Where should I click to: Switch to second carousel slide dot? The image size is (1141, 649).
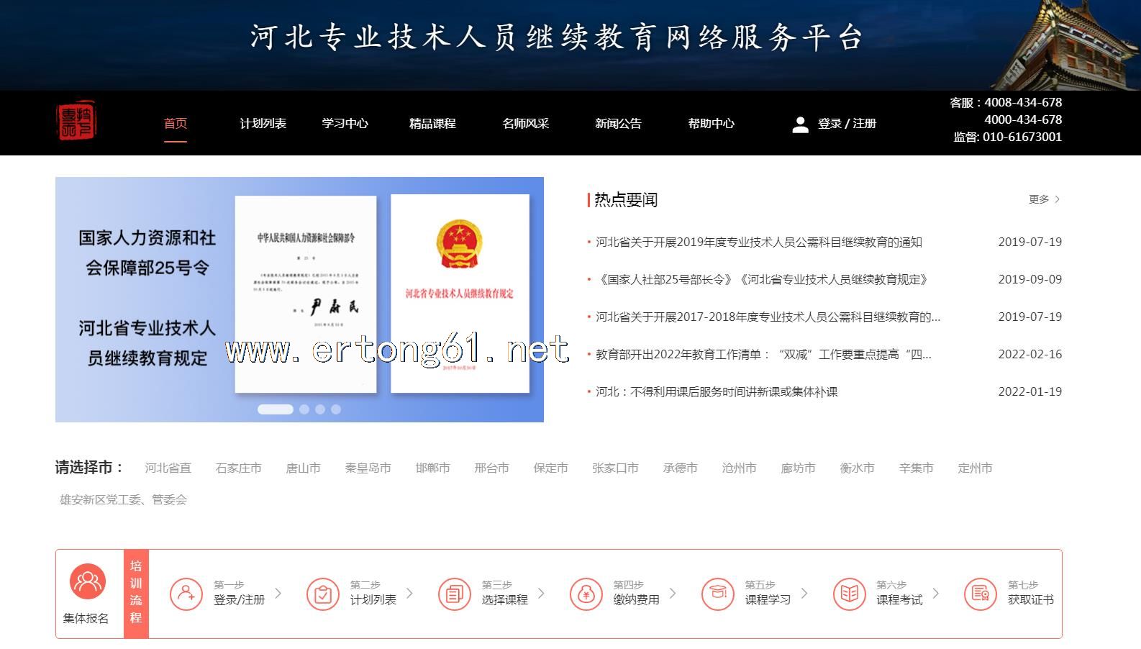tap(304, 409)
